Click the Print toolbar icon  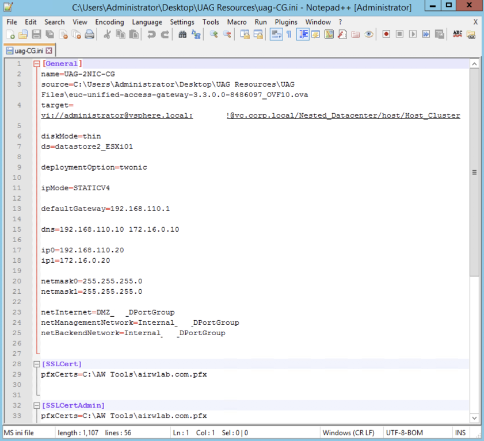click(89, 34)
